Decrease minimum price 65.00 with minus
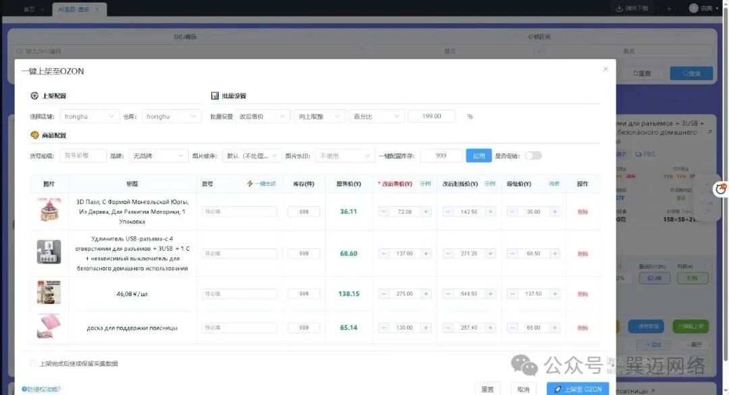Viewport: 729px width, 395px height. (x=512, y=328)
